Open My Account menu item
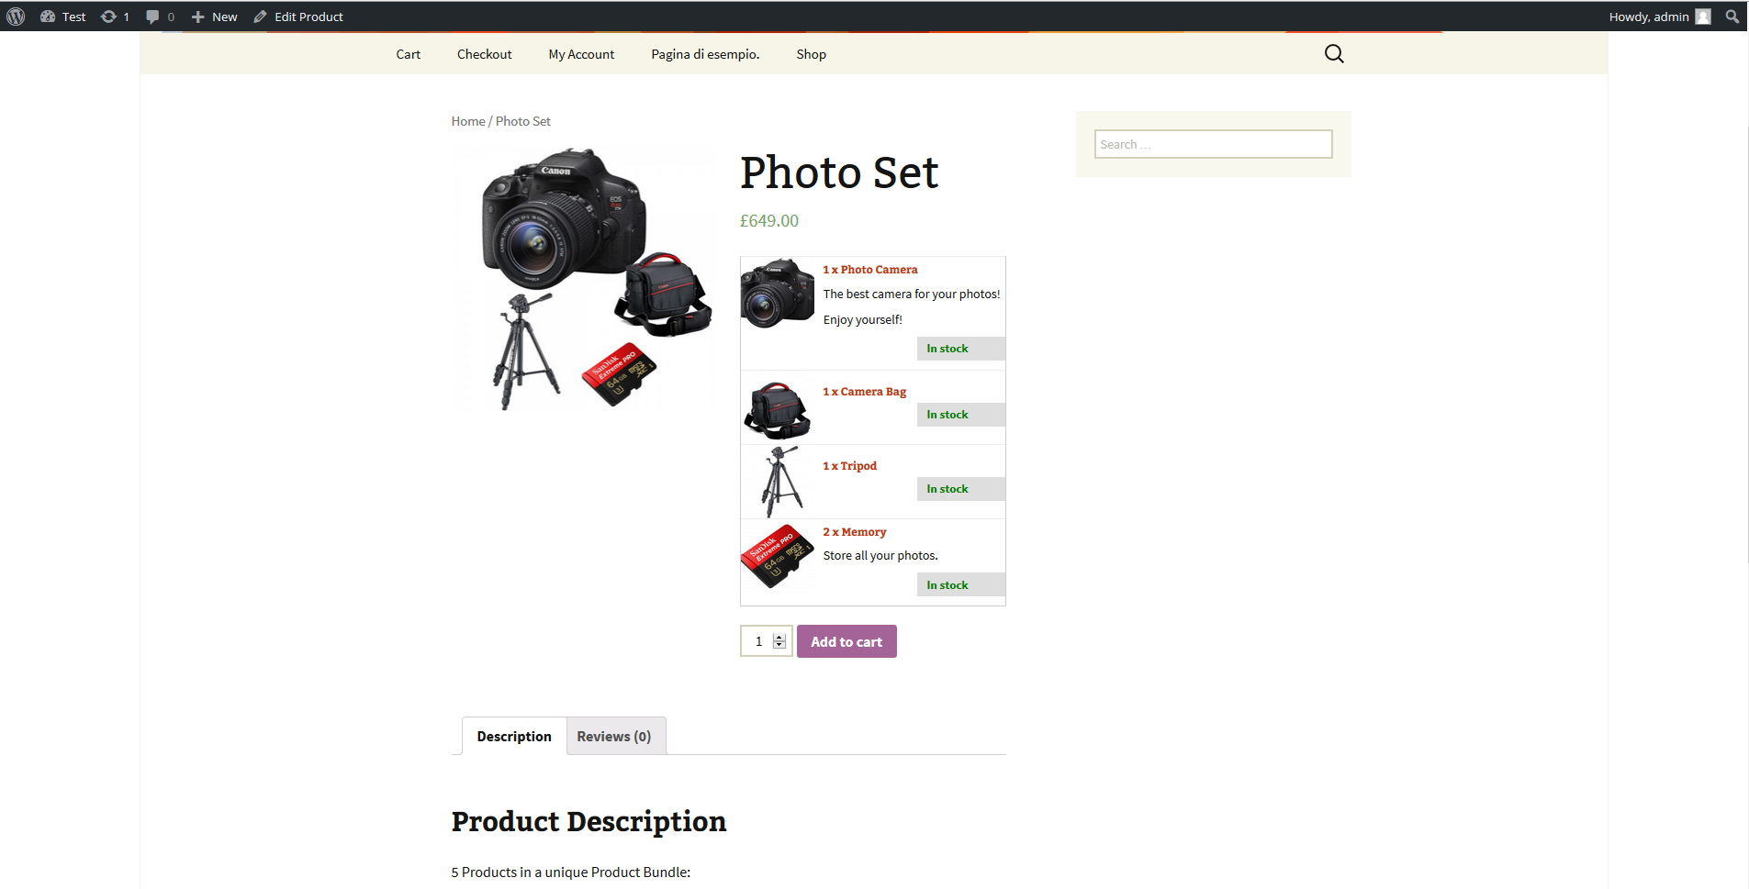This screenshot has height=889, width=1749. coord(582,54)
